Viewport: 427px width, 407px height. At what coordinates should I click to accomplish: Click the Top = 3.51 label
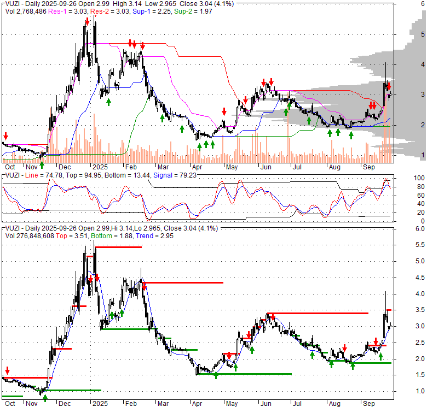[x=72, y=236]
